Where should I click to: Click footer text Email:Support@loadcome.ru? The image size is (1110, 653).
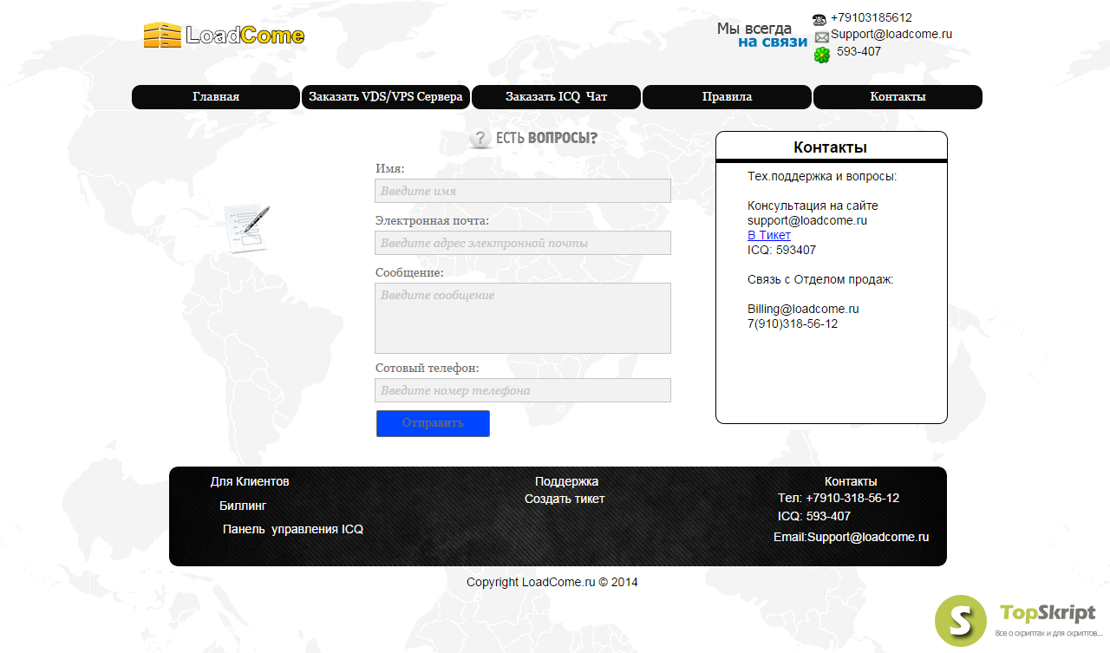click(x=851, y=537)
